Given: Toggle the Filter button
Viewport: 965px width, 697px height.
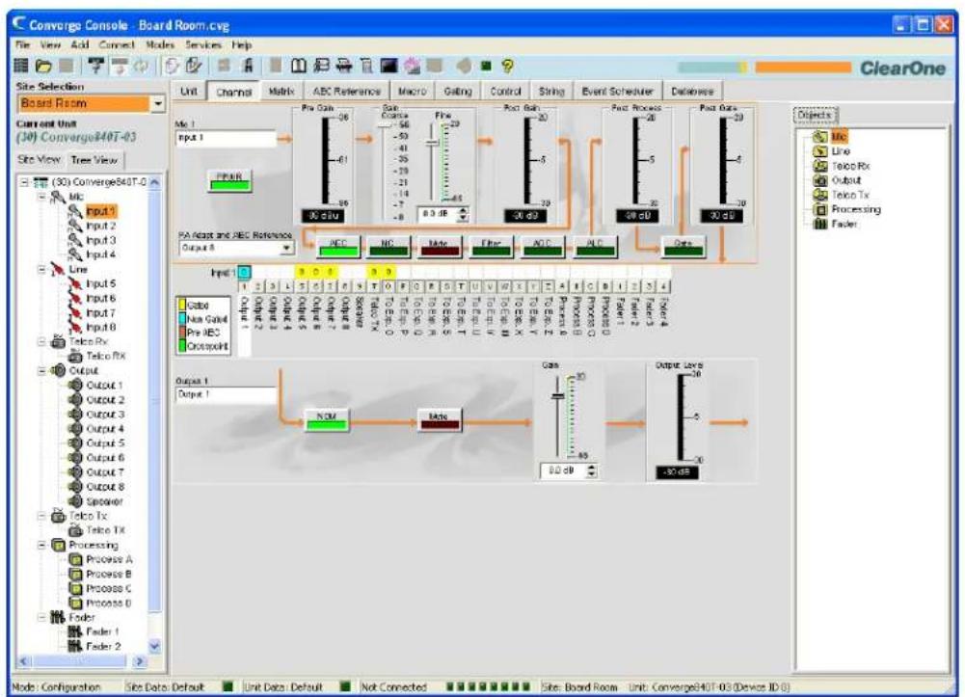Looking at the screenshot, I should 491,247.
